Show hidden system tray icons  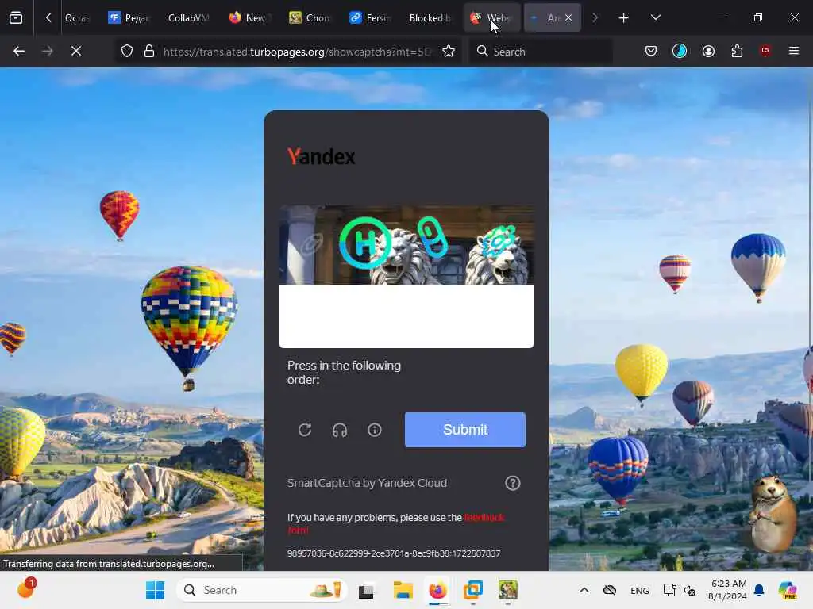(584, 590)
